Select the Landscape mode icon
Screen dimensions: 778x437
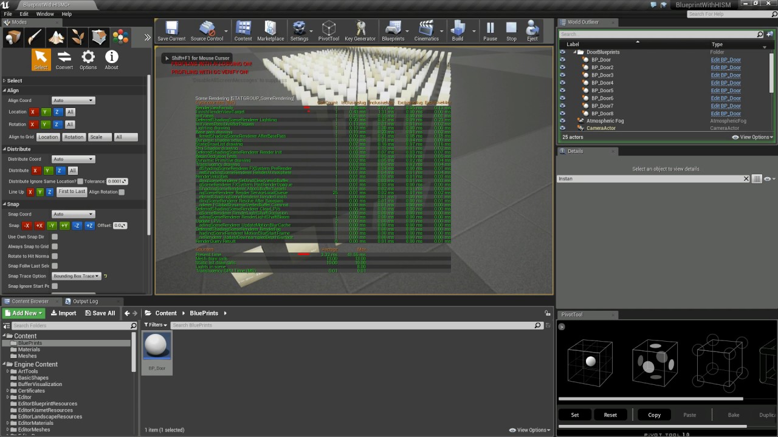57,38
